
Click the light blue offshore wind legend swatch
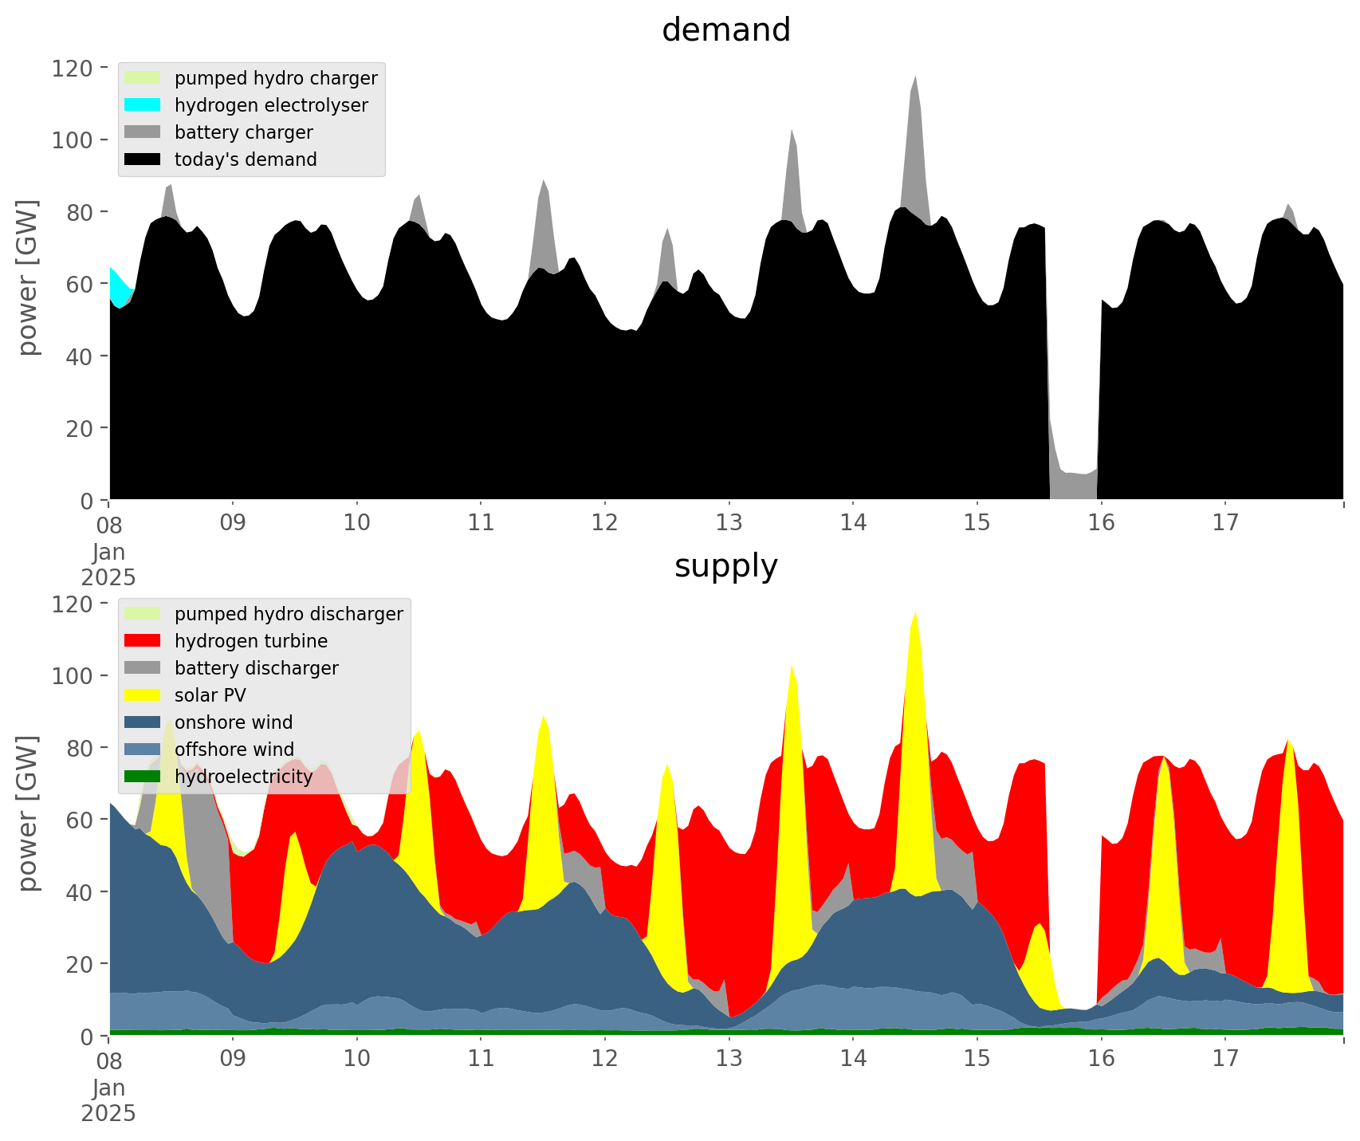coord(143,750)
